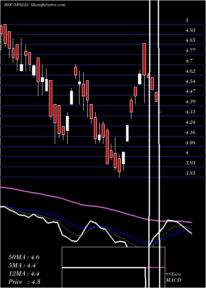Click the lowest red candle reaching 3.85
Screen dimensions: 206x288
click(119, 165)
